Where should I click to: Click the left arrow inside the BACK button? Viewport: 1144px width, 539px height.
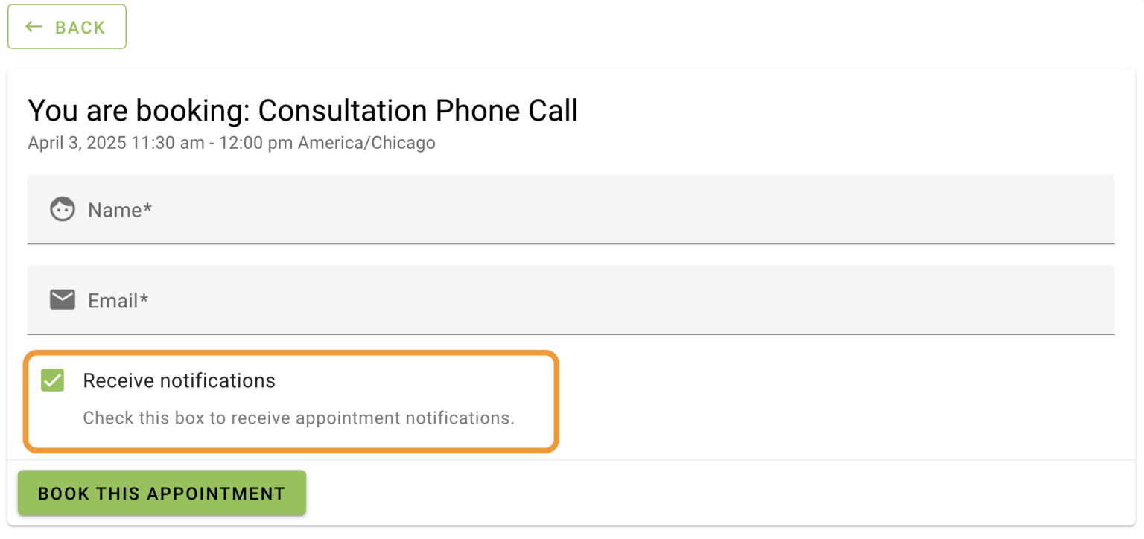(33, 26)
